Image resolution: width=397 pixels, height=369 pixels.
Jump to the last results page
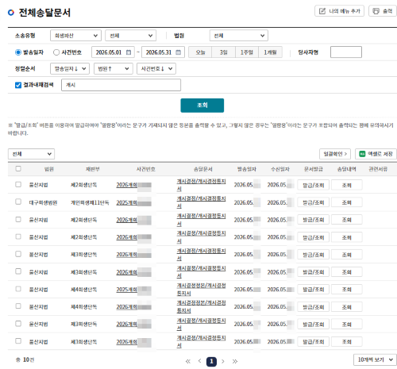click(x=235, y=361)
